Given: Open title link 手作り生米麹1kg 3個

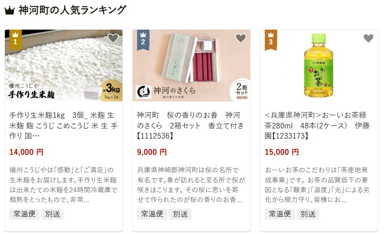Looking at the screenshot, I should [x=63, y=125].
